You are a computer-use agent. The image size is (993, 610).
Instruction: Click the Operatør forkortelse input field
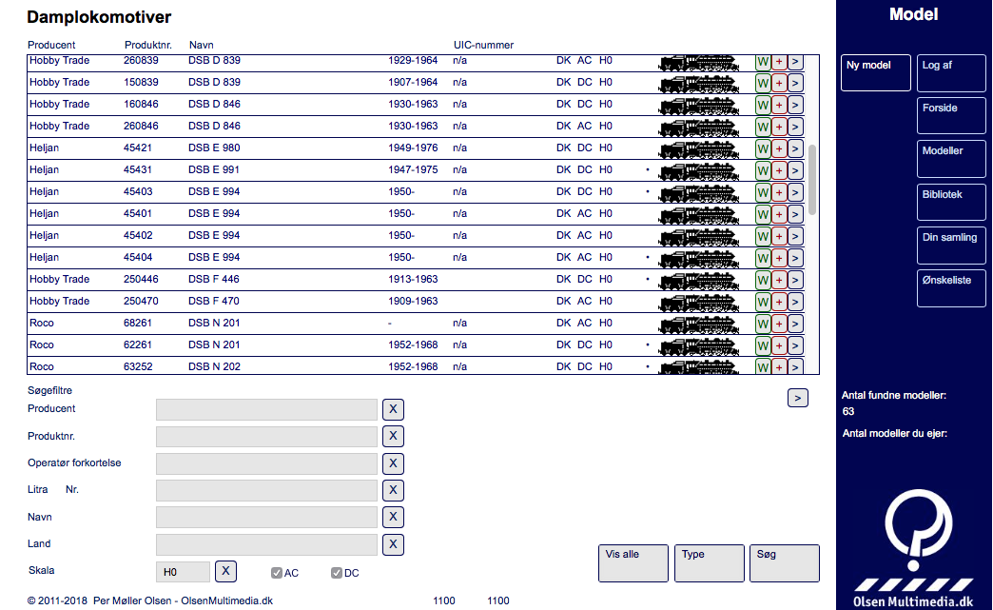(x=266, y=463)
